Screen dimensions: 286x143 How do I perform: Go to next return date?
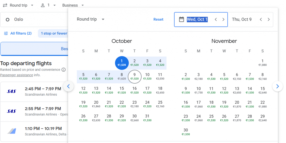click(x=268, y=20)
